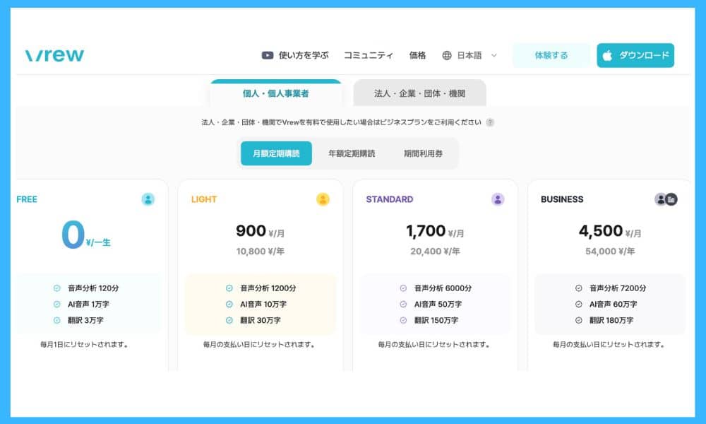Click check icon beside 音声分析 6000分

pos(403,288)
